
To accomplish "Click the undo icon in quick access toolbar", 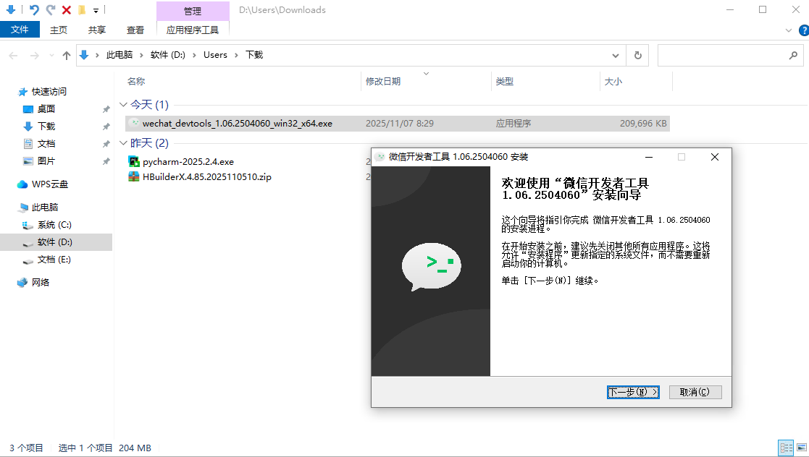I will [x=34, y=10].
